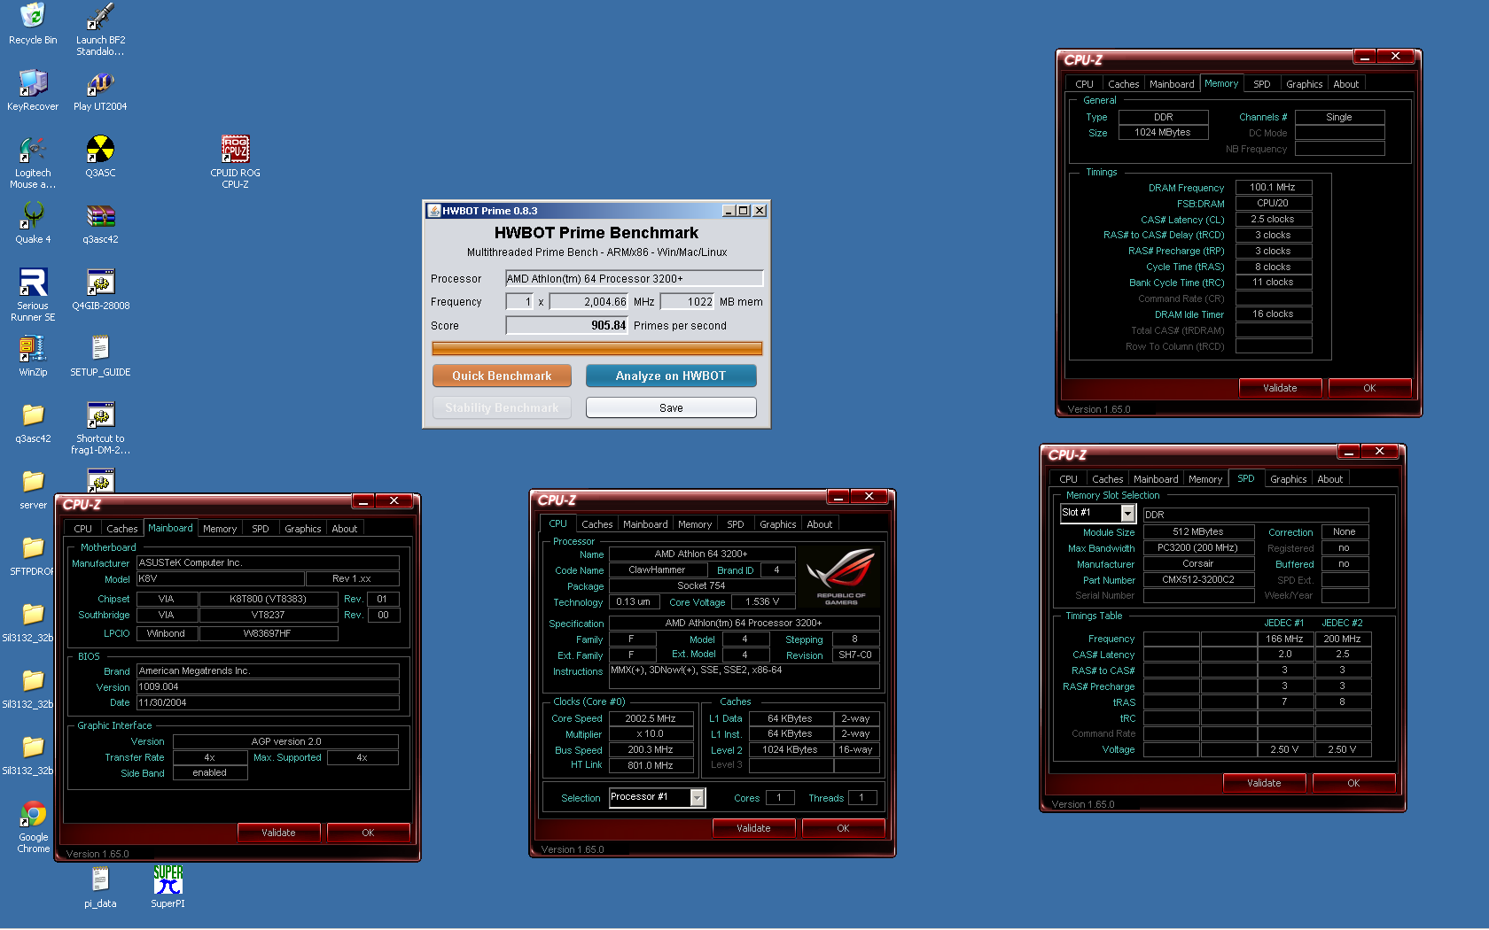Click the Max Bandwidth value PC3200 (200 MHz)
The height and width of the screenshot is (930, 1489).
pos(1198,548)
